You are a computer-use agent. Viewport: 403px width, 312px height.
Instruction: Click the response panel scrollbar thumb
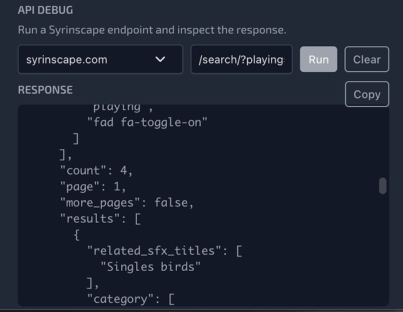pos(383,186)
